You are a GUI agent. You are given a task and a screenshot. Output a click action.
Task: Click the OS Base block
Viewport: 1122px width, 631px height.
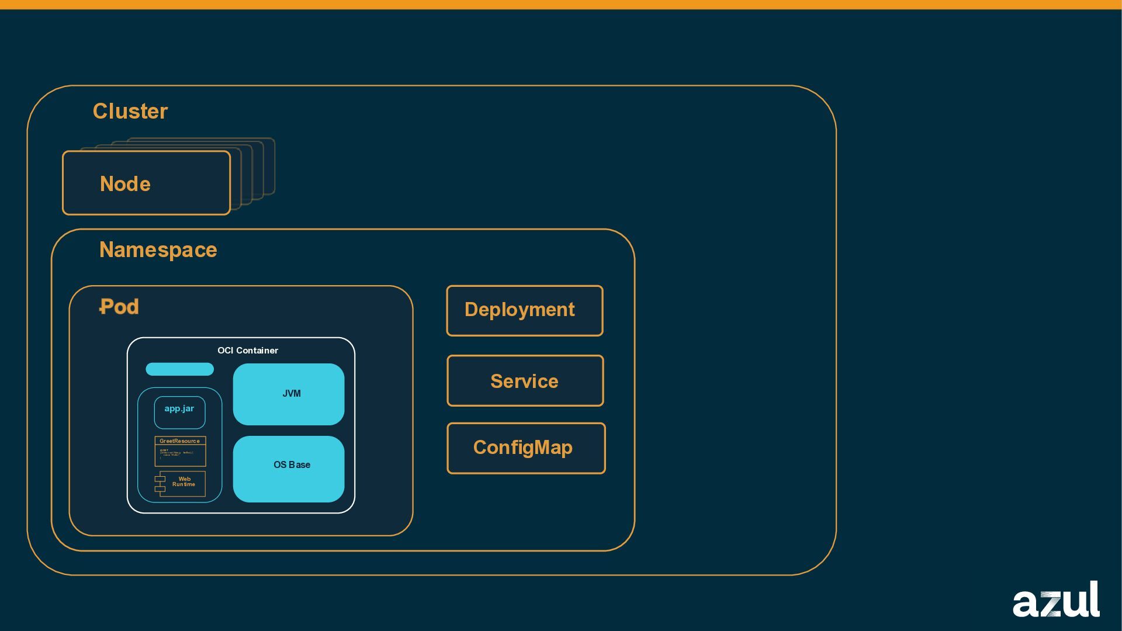(289, 469)
